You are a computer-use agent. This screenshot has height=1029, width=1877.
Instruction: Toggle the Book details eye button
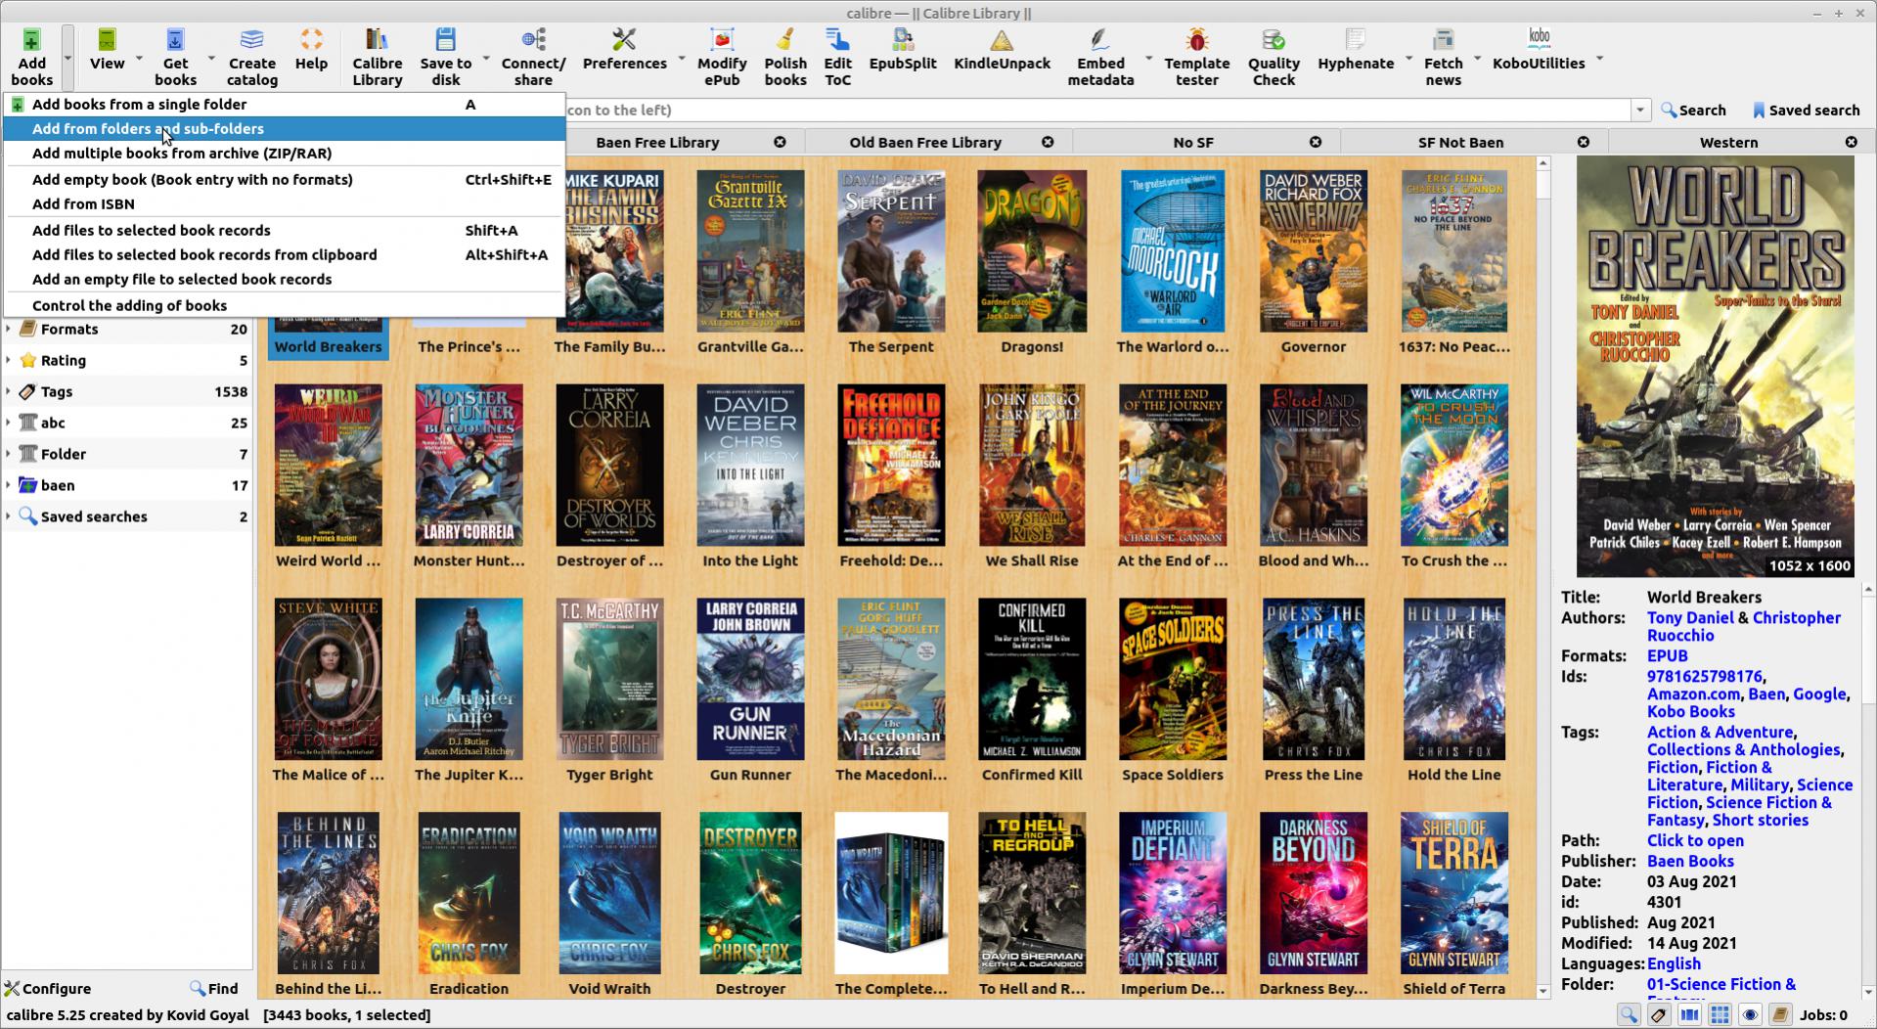pyautogui.click(x=1750, y=1015)
